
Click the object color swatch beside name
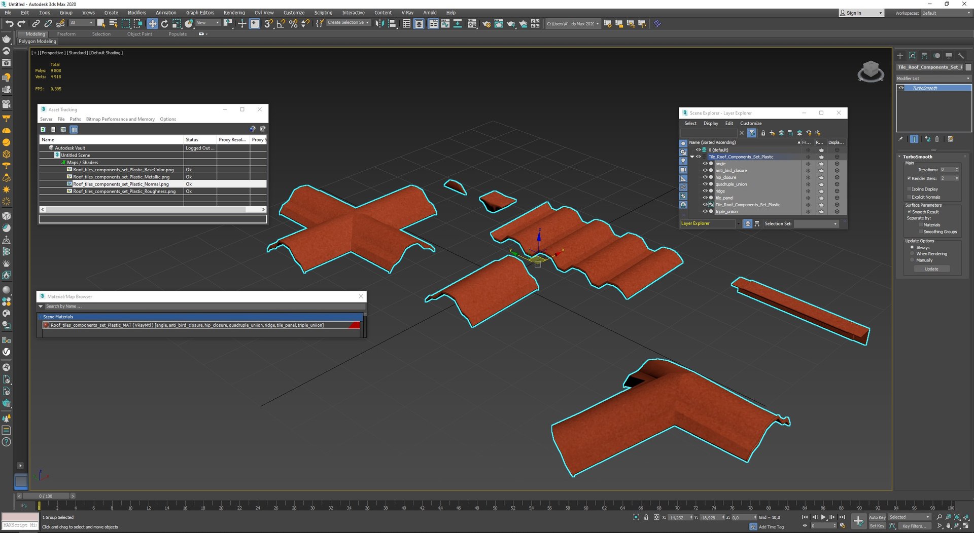tap(968, 67)
